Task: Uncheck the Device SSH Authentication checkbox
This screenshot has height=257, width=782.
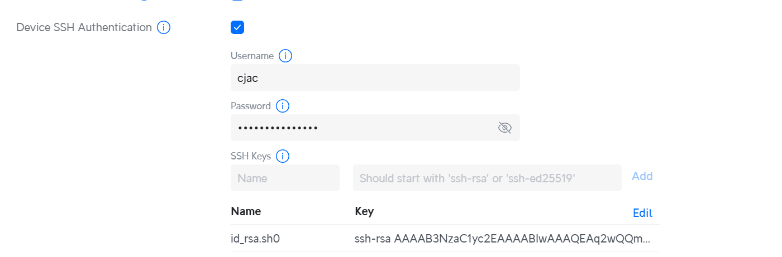Action: [x=237, y=27]
